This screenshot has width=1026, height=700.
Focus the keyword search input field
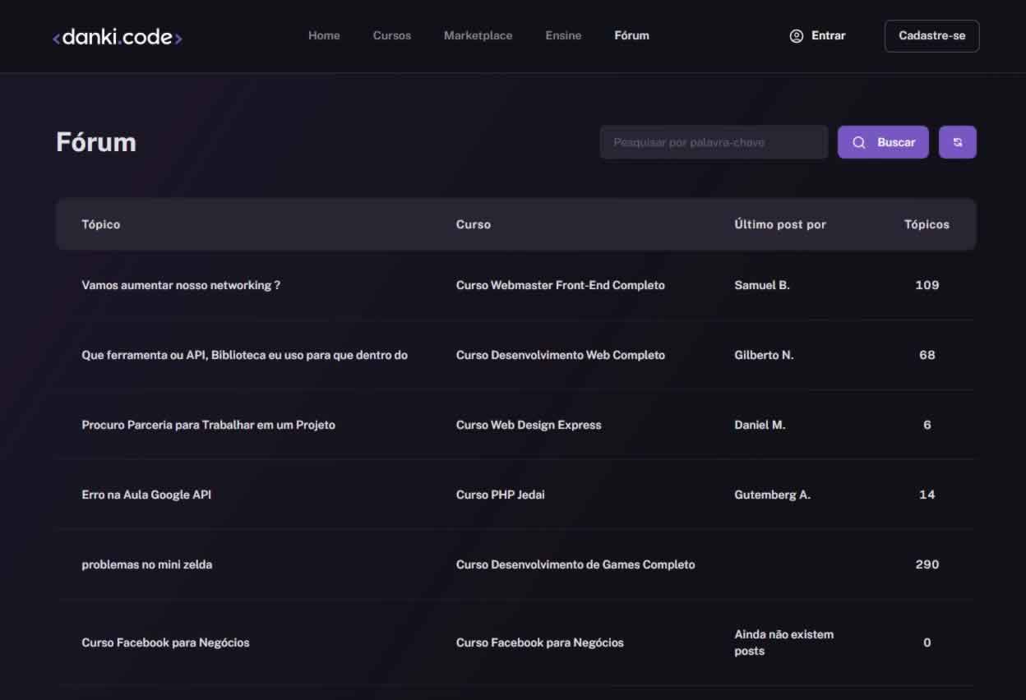[713, 142]
